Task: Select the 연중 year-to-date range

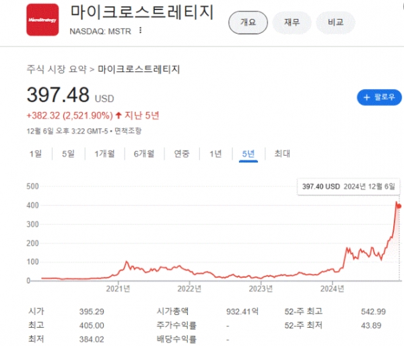Action: tap(182, 154)
